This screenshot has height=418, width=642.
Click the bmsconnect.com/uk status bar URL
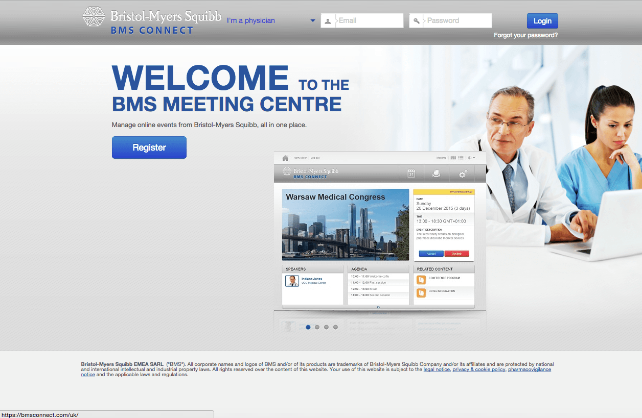click(40, 415)
